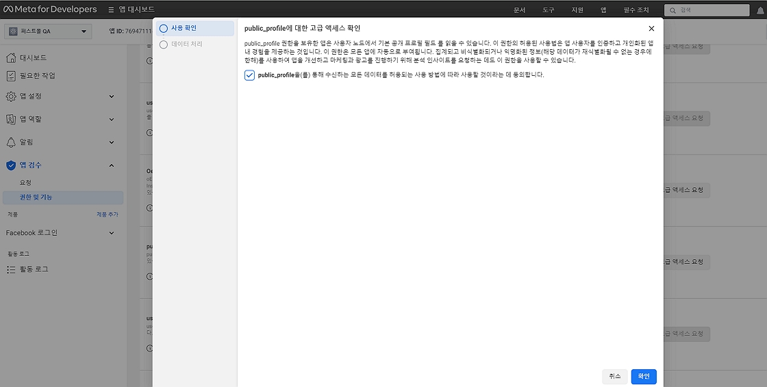Expand the Facebook 로그인 section
This screenshot has width=767, height=387.
click(x=112, y=233)
